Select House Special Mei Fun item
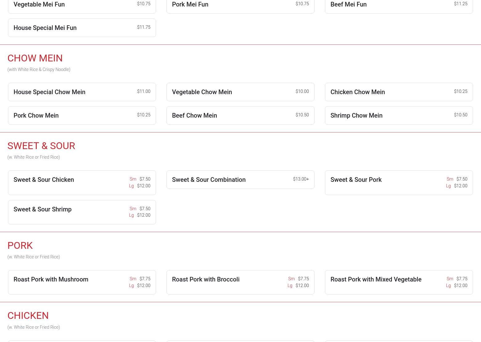Viewport: 481px width, 342px height. coord(82,28)
